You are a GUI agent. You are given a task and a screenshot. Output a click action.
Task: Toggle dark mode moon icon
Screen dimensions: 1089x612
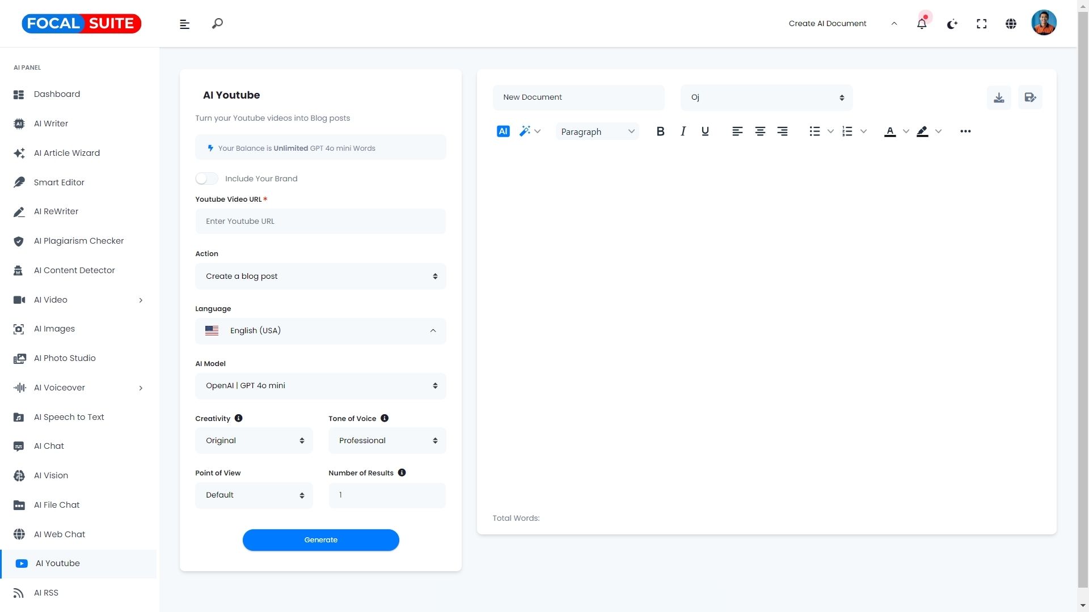[952, 24]
